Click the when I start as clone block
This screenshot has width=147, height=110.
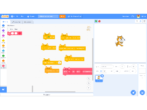click(52, 71)
